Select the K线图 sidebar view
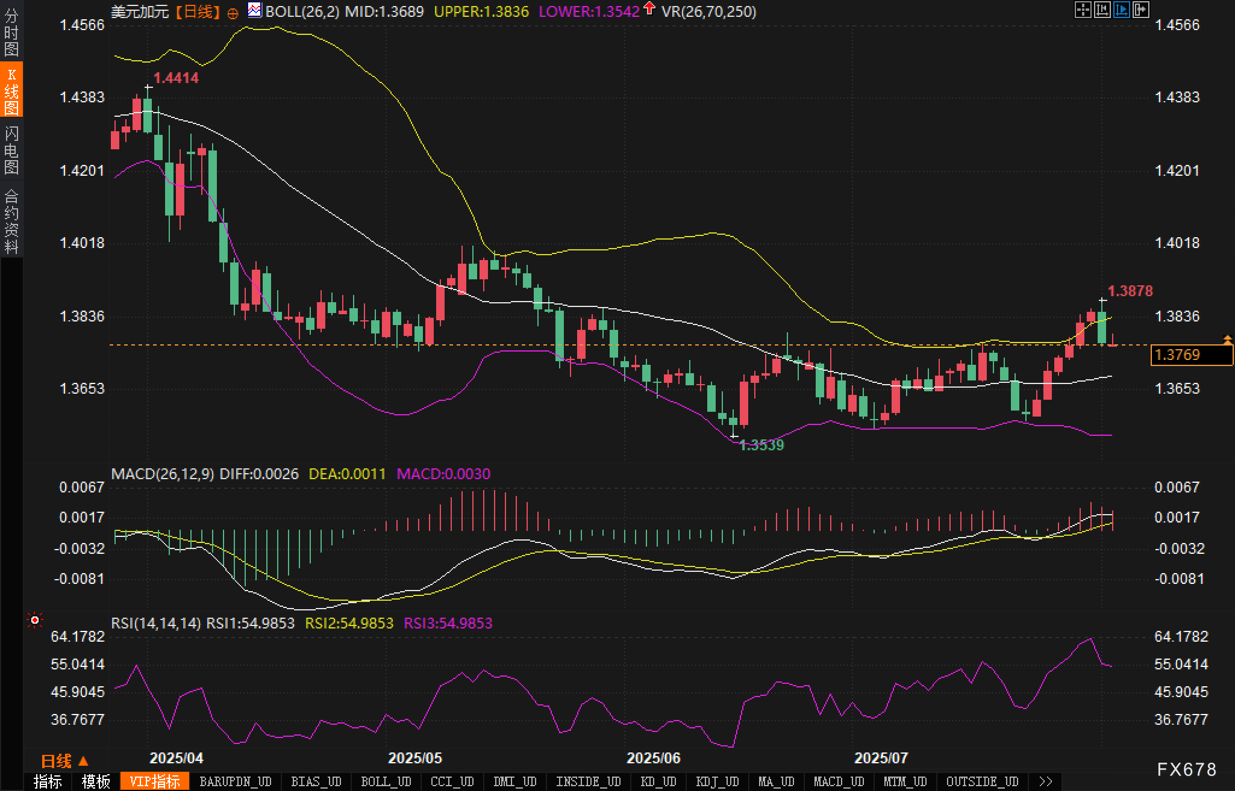Image resolution: width=1235 pixels, height=791 pixels. tap(11, 90)
